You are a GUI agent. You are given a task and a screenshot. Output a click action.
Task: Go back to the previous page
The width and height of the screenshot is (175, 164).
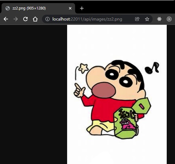click(6, 19)
